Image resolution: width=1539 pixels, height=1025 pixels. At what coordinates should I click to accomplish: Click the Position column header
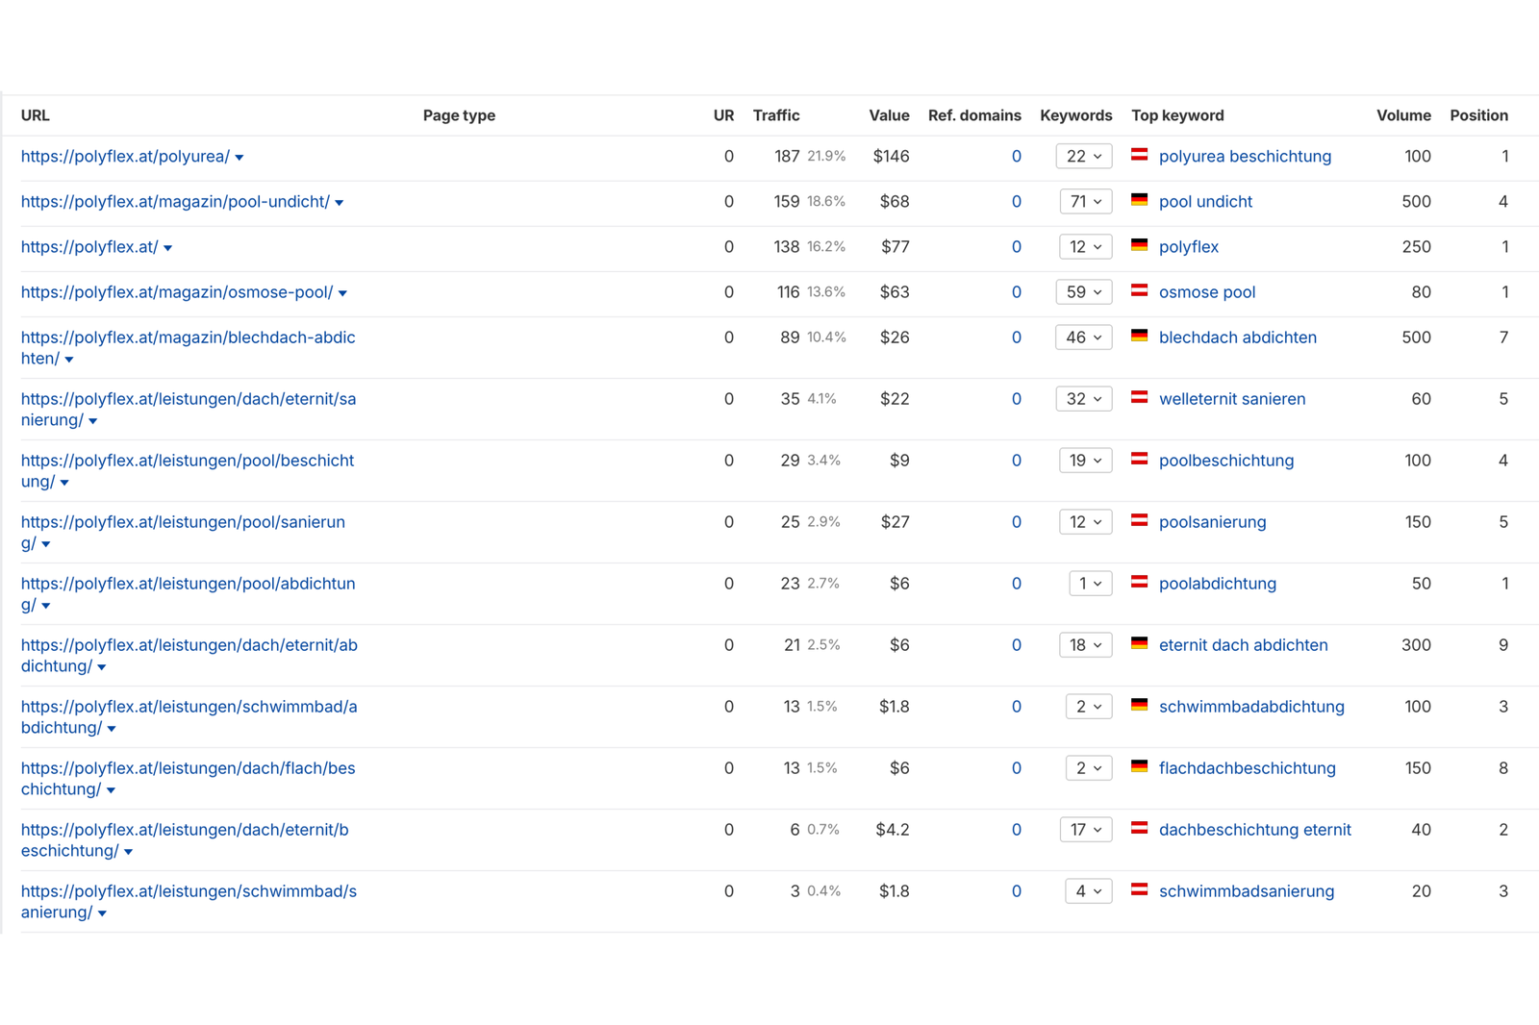click(1478, 115)
